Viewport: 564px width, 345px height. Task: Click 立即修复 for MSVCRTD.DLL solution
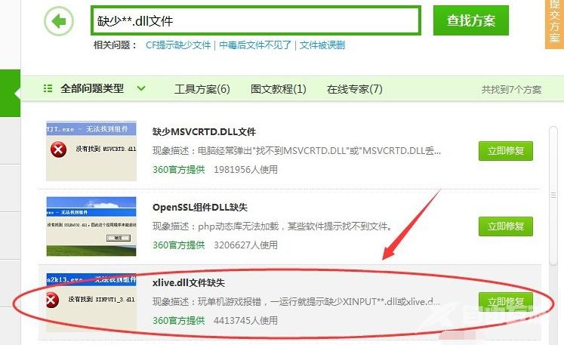click(x=506, y=151)
